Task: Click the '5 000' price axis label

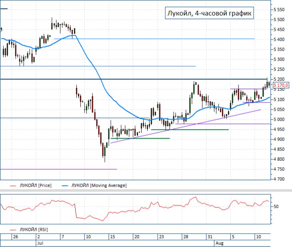Action: (279, 120)
